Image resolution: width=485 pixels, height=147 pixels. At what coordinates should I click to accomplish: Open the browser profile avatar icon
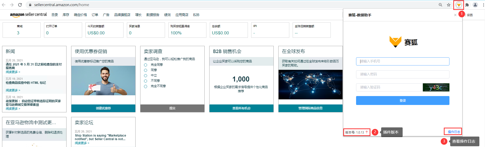(x=475, y=5)
